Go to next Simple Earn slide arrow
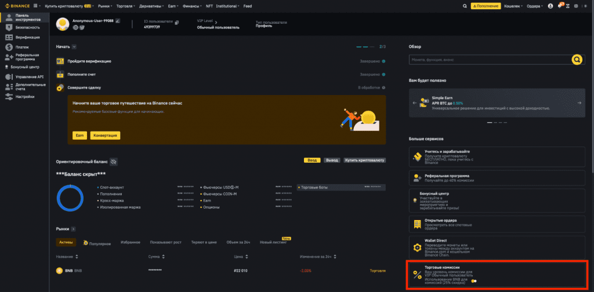594x292 pixels. (579, 103)
